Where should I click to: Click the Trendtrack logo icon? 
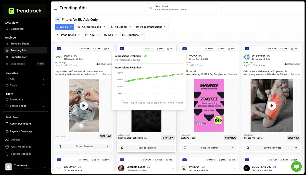(11, 11)
